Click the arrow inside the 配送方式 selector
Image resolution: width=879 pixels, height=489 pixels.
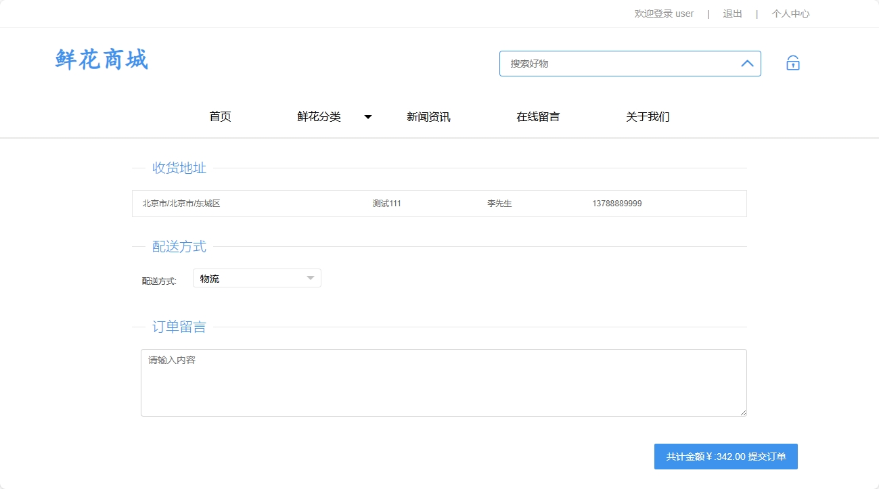(311, 278)
